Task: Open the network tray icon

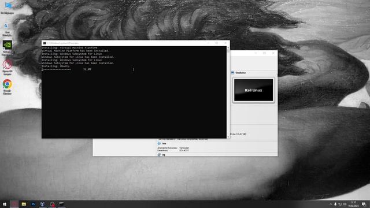Action: point(340,204)
